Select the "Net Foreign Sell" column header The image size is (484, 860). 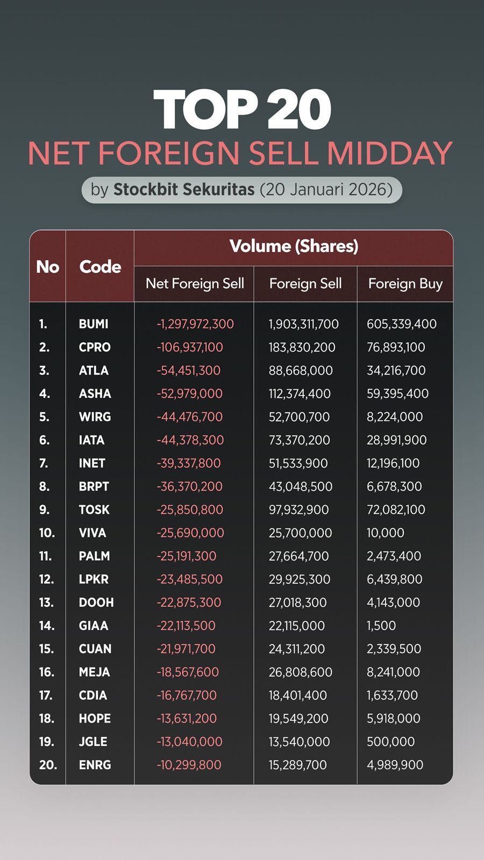tap(195, 283)
